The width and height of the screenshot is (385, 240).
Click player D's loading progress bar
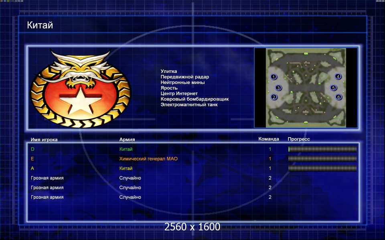322,149
